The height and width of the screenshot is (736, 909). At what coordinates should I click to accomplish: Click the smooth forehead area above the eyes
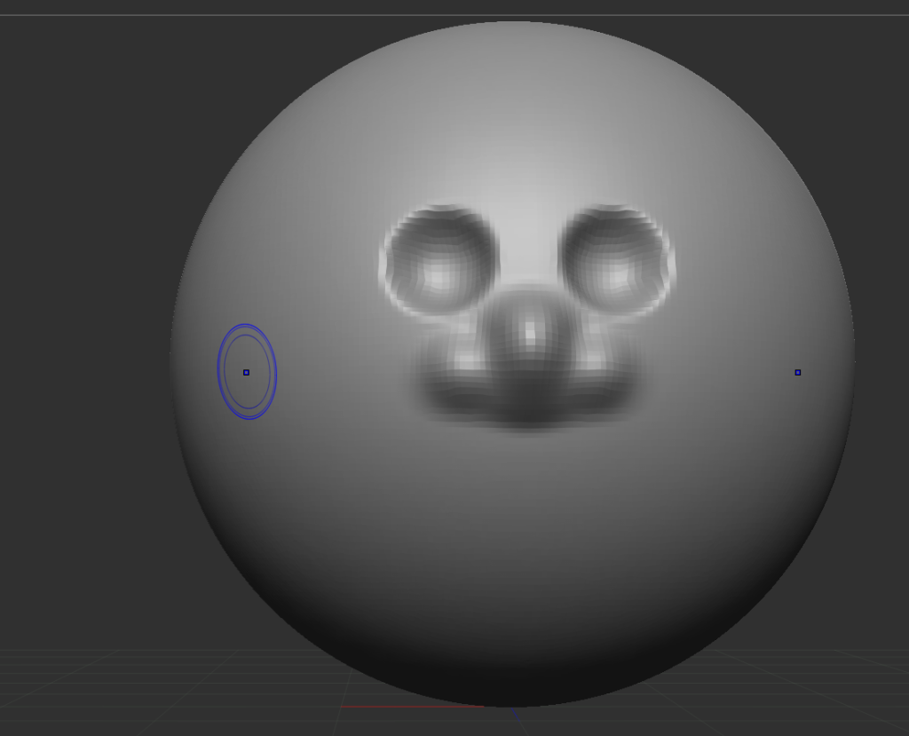coord(524,142)
